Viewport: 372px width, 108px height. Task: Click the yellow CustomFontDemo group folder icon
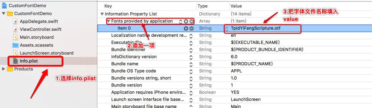tap(10, 13)
